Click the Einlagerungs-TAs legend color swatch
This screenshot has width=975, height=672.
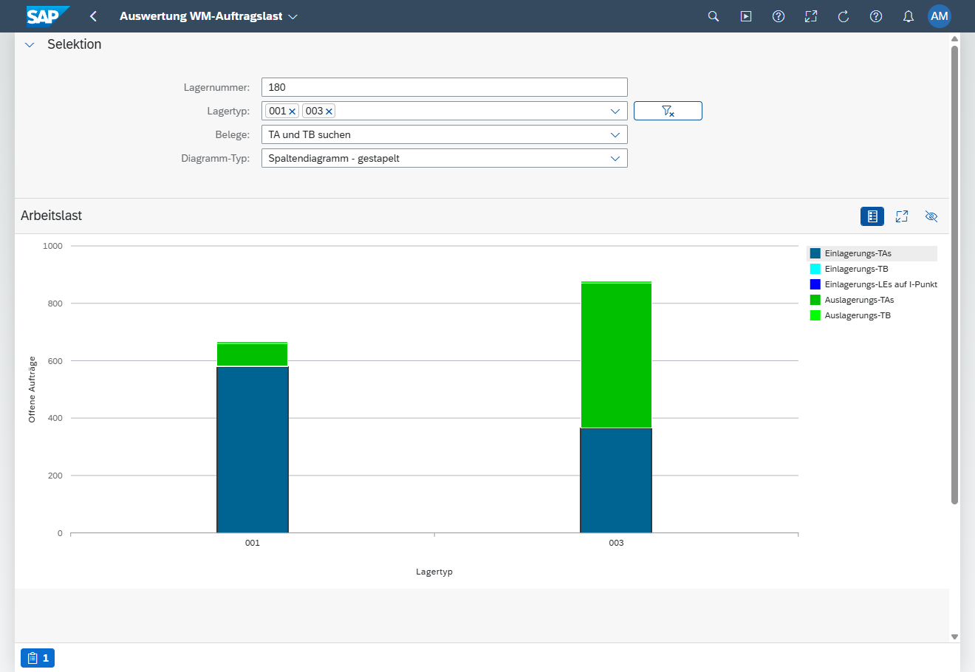click(x=815, y=253)
